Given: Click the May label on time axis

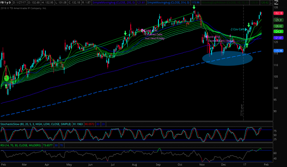Looking at the screenshot, I should point(69,165).
